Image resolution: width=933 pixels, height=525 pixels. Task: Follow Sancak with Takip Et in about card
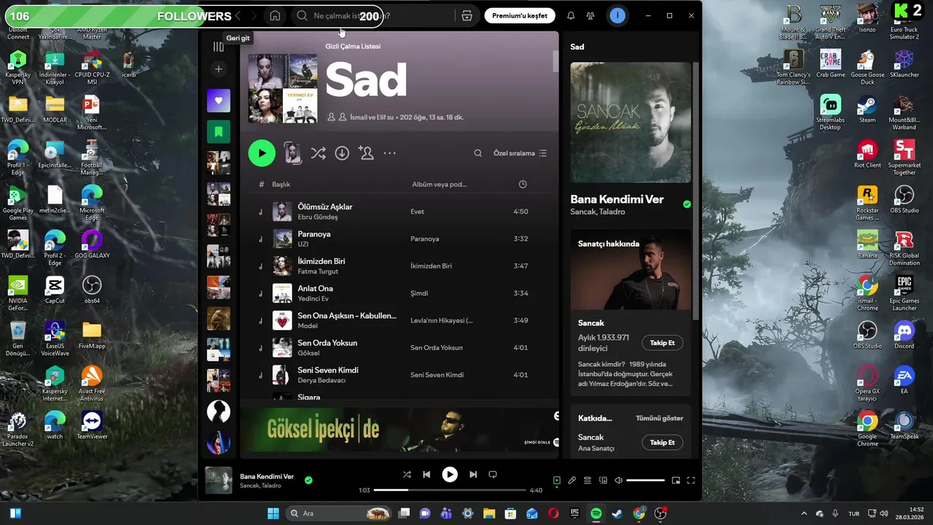tap(662, 343)
